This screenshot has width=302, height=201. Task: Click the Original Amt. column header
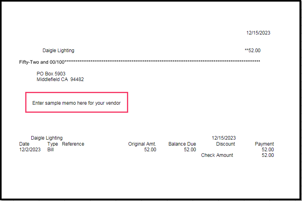pyautogui.click(x=142, y=144)
